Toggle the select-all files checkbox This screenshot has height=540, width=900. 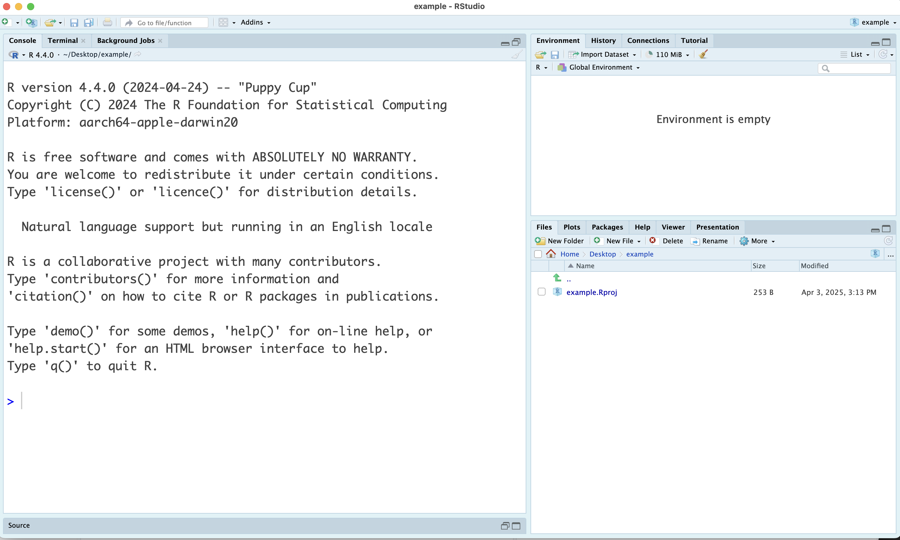pyautogui.click(x=538, y=254)
